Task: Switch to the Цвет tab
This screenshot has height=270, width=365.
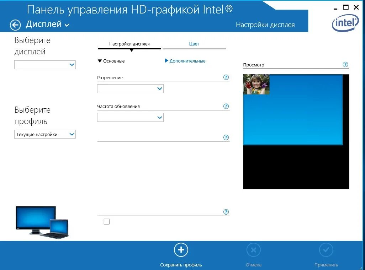Action: click(x=194, y=44)
